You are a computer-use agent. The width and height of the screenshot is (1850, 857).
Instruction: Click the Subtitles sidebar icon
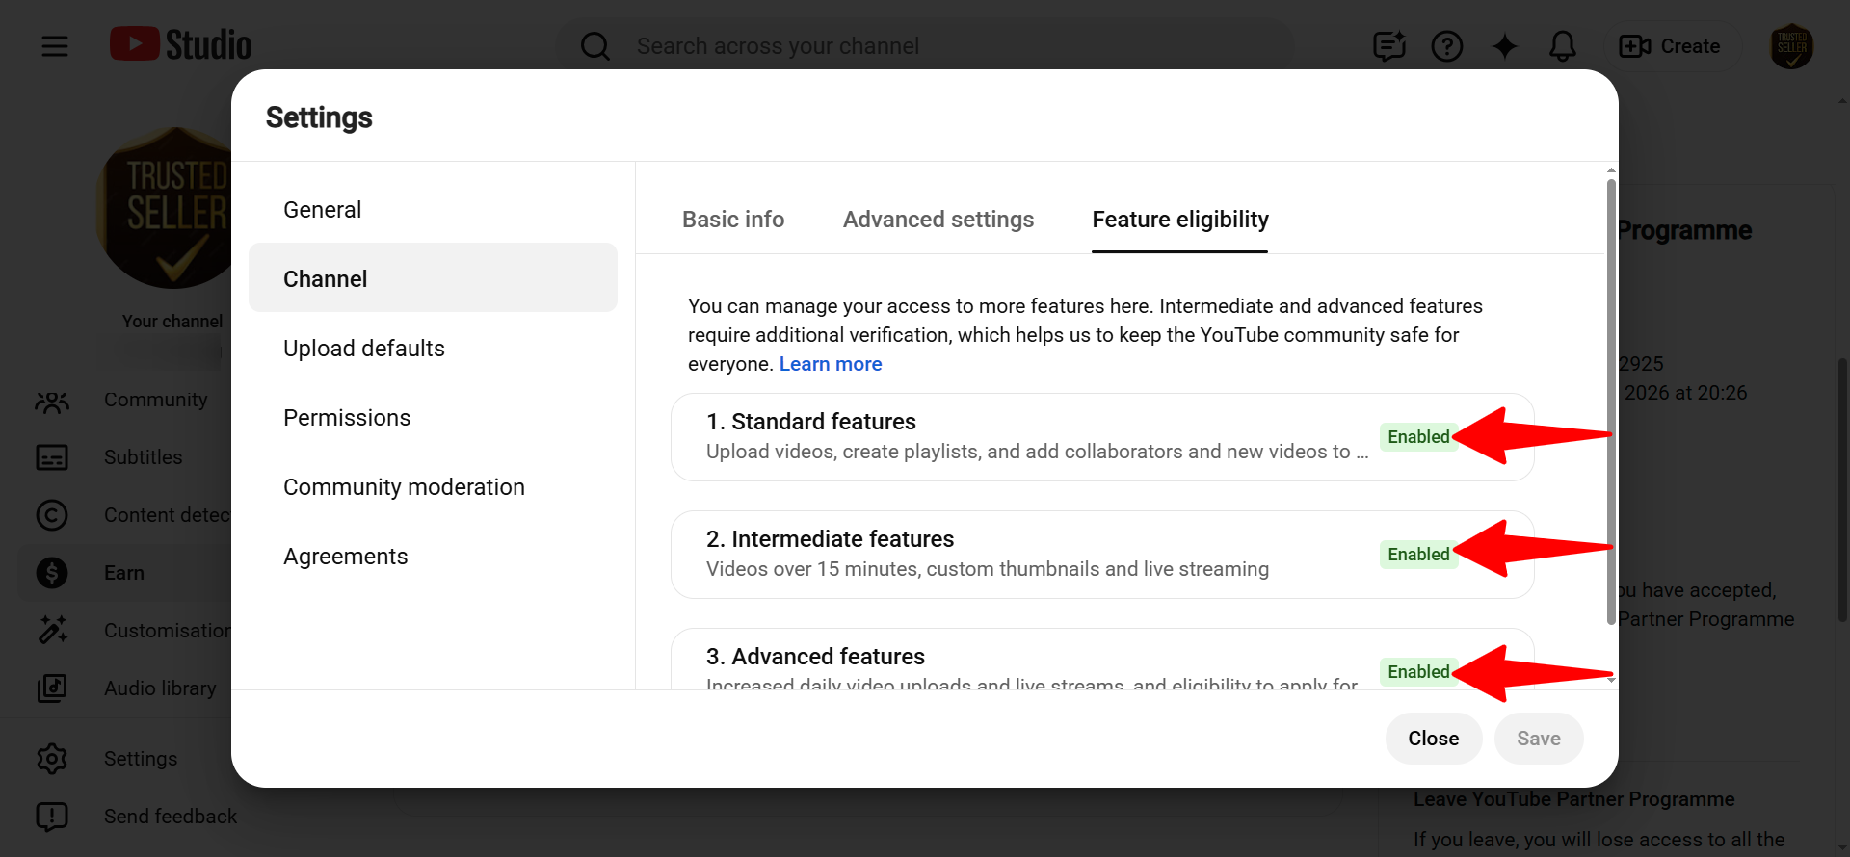pos(52,457)
